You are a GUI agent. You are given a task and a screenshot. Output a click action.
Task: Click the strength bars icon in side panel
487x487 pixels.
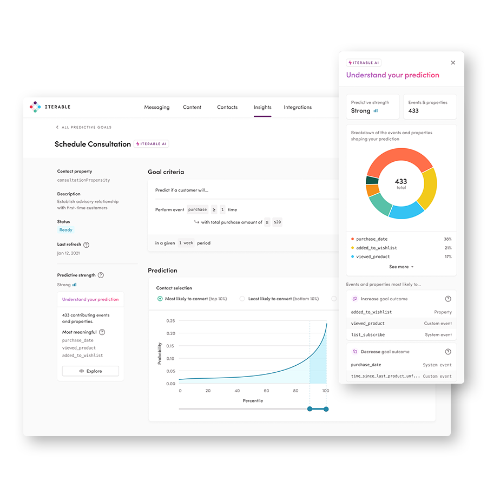[376, 110]
